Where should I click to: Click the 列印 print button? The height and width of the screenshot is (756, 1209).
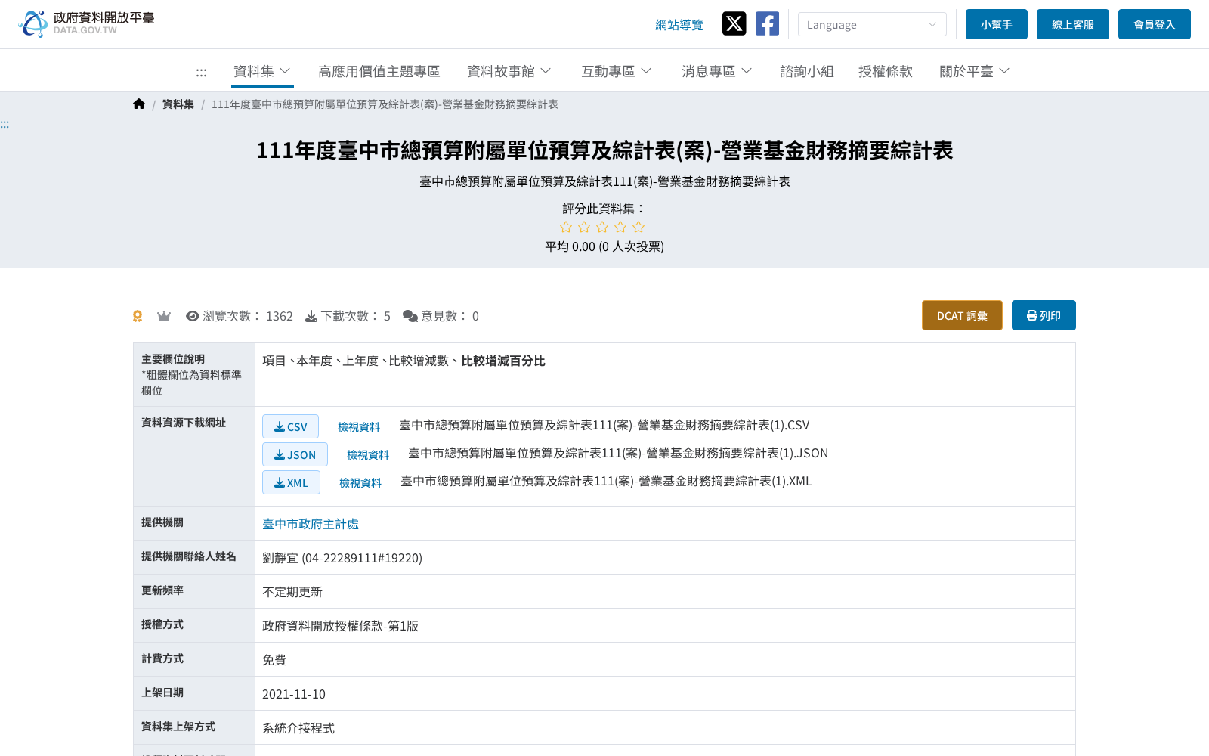tap(1044, 315)
